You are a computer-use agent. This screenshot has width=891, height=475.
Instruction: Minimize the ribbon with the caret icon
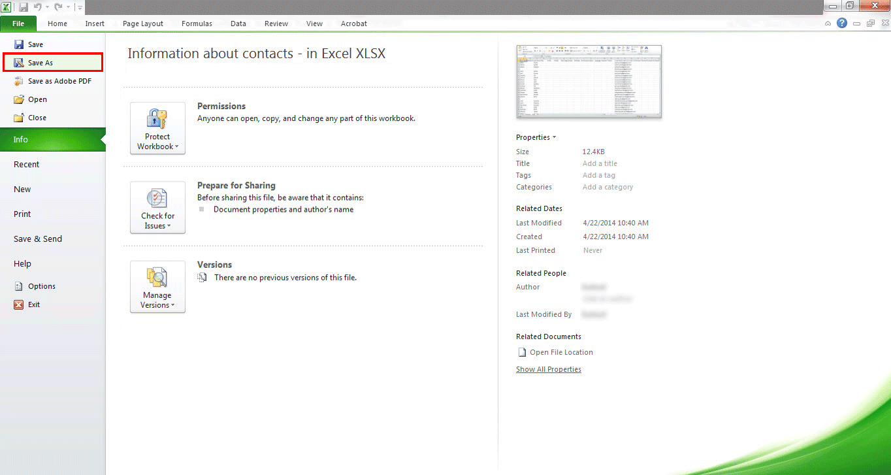828,24
